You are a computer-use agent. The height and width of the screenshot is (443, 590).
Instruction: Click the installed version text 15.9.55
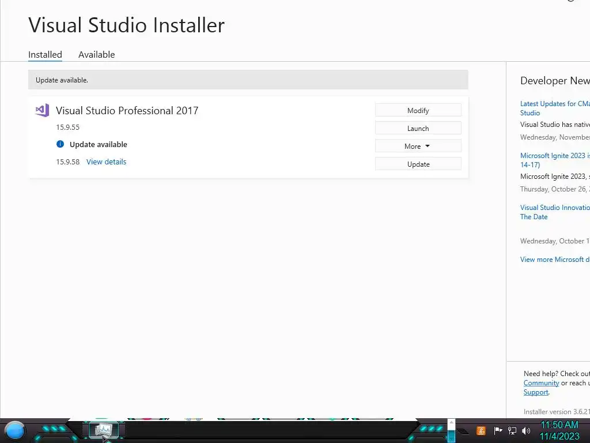[x=68, y=127]
